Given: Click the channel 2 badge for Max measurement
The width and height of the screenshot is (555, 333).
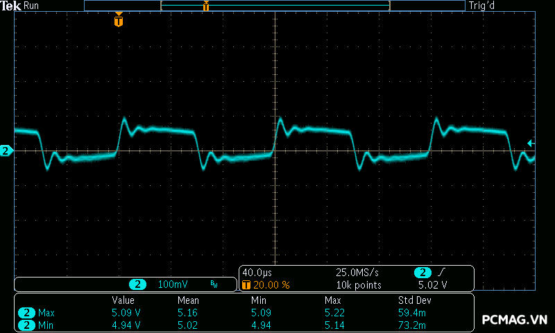Looking at the screenshot, I should coord(27,313).
